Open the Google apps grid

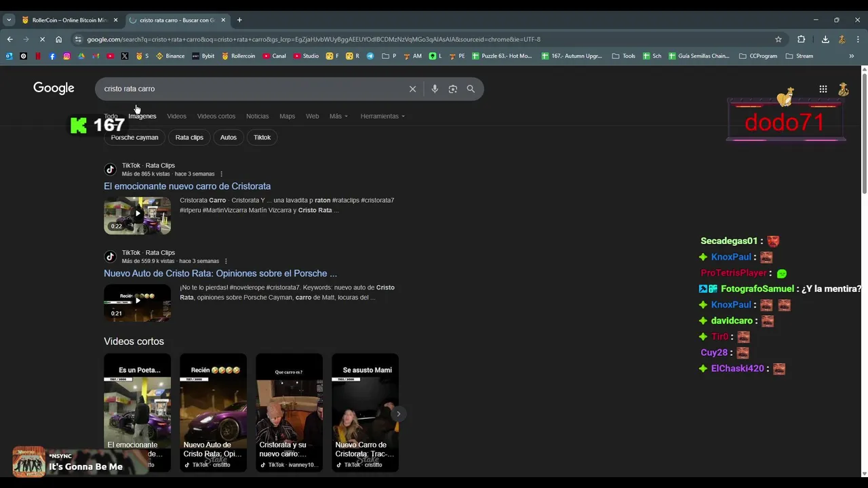(823, 89)
